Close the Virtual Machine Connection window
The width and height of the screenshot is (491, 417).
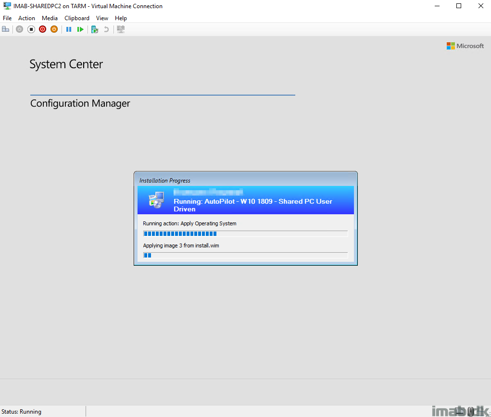[481, 6]
